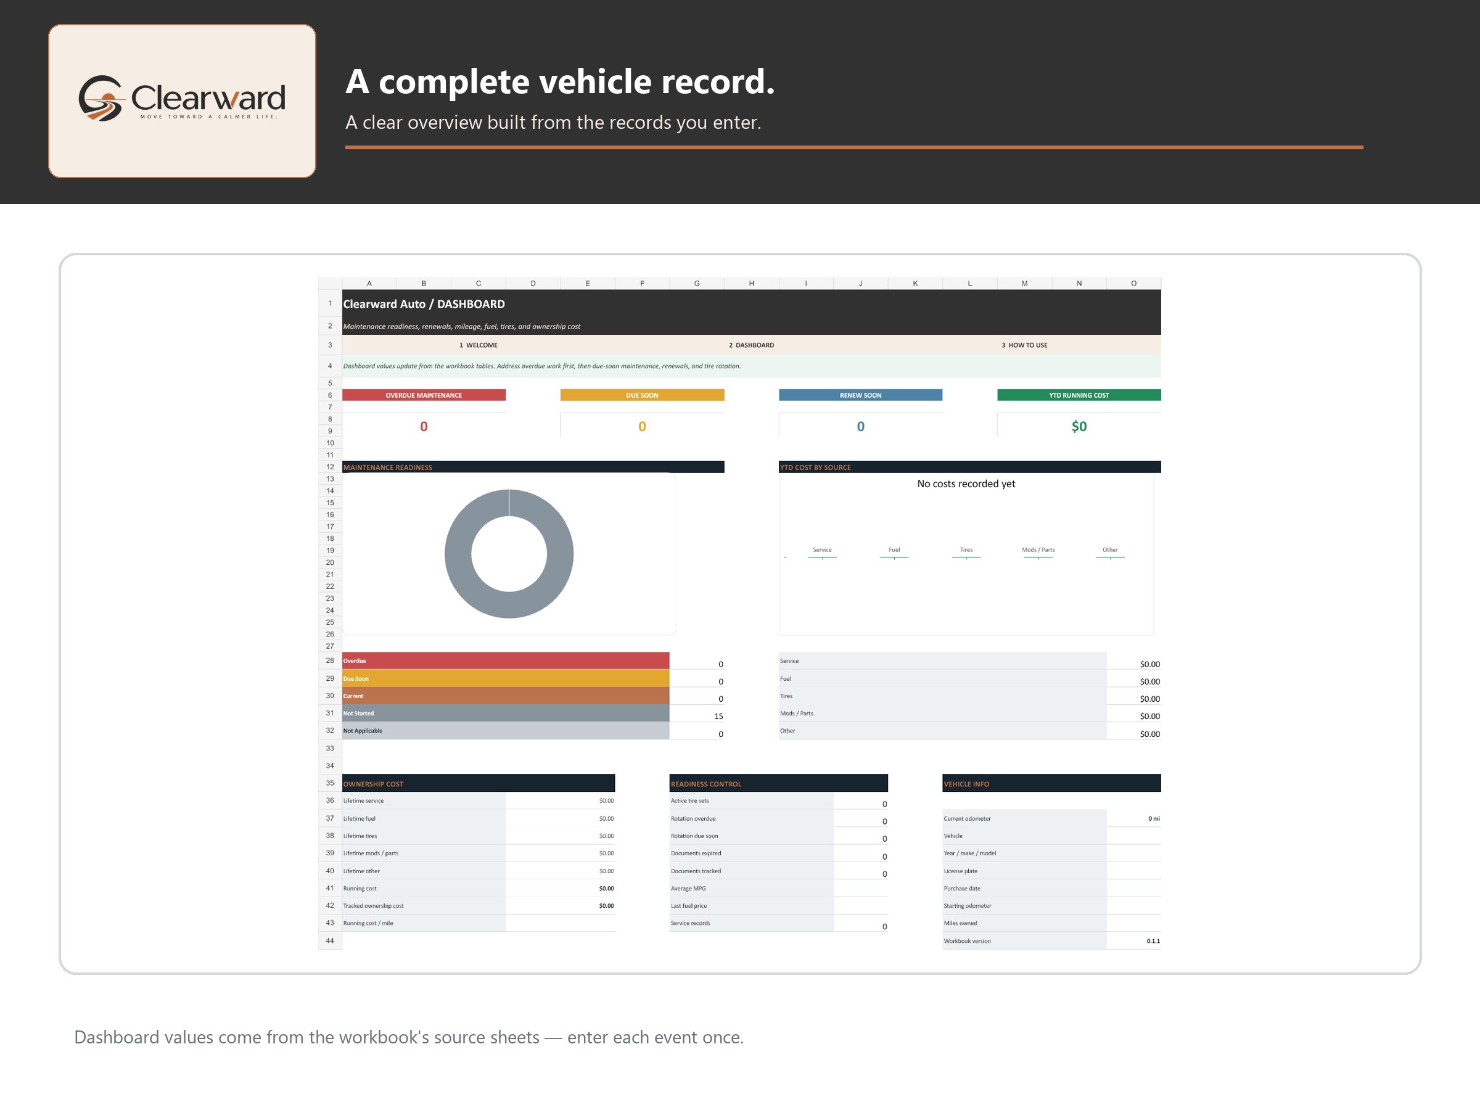This screenshot has width=1480, height=1110.
Task: Click the Running cost / mile label
Action: 368,923
